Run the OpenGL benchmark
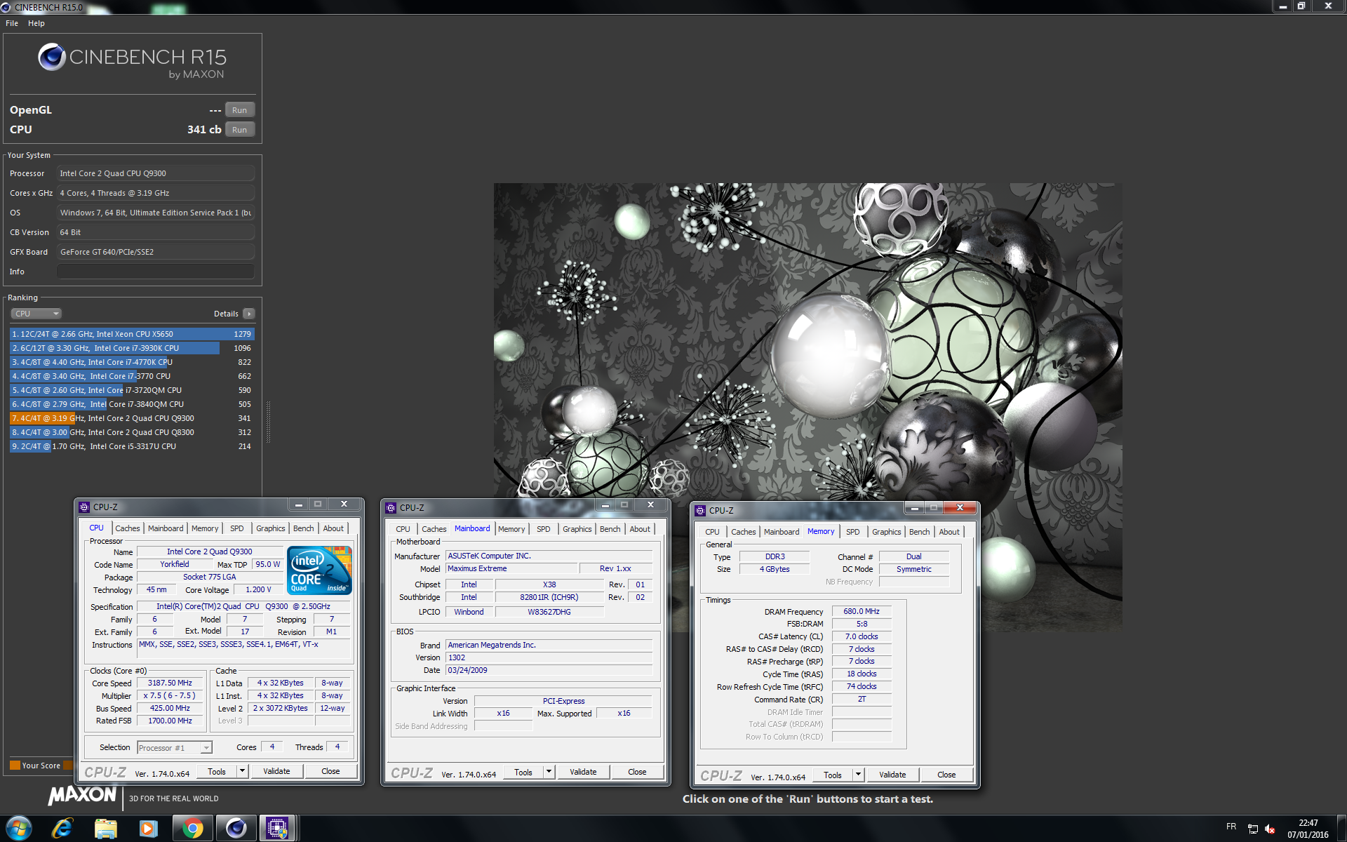 pos(240,110)
